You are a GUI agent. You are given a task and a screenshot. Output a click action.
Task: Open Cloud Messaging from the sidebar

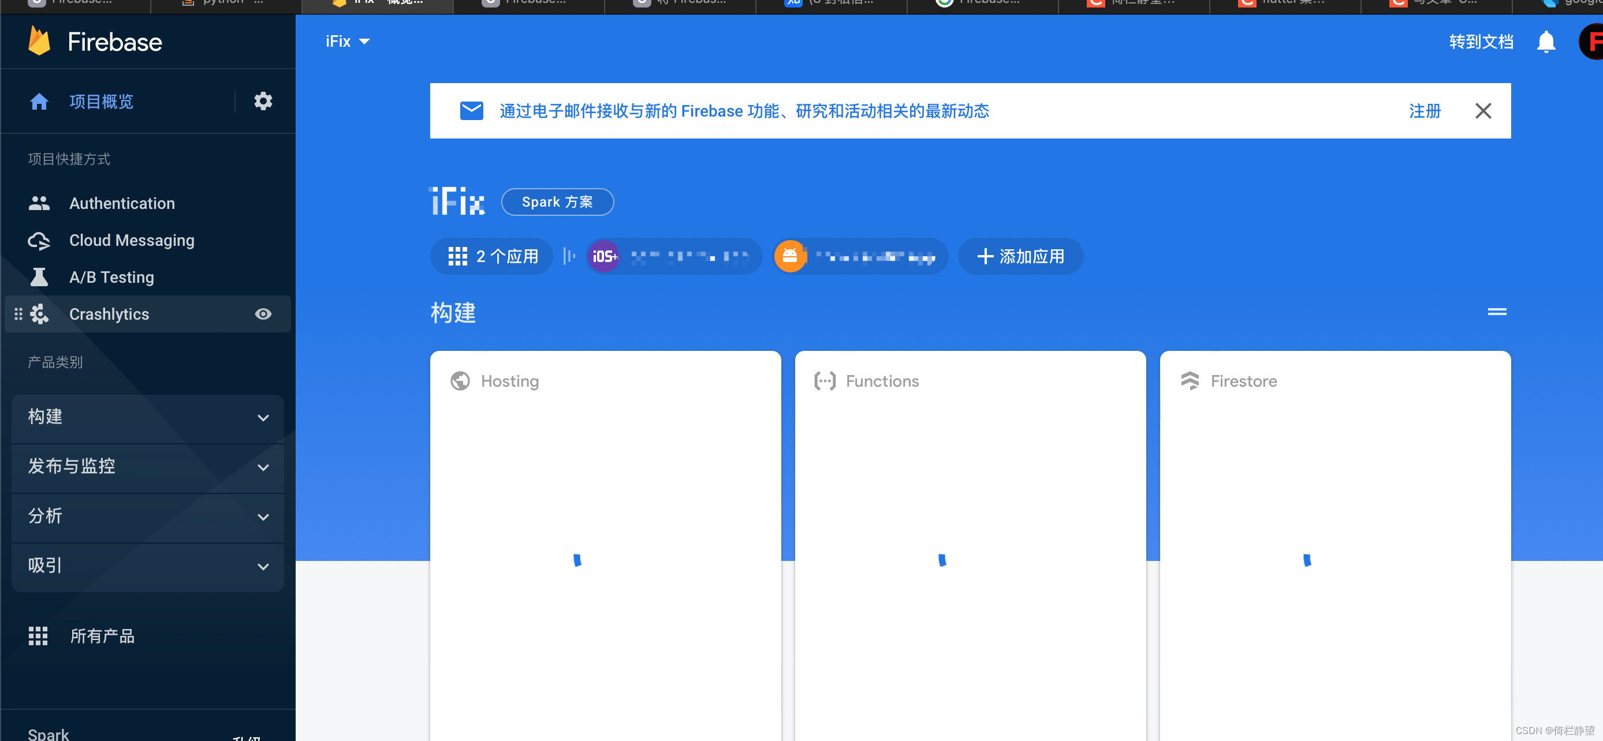131,240
